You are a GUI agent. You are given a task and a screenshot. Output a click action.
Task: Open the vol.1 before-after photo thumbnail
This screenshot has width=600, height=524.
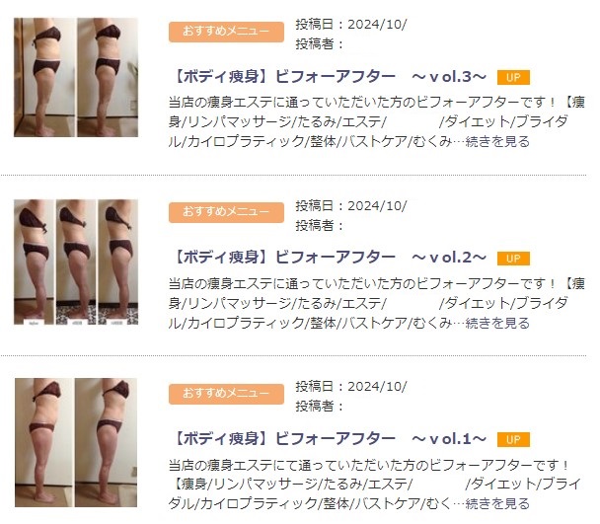pos(76,442)
